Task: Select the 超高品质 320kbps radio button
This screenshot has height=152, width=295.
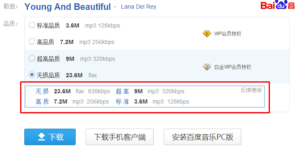Action: [32, 58]
